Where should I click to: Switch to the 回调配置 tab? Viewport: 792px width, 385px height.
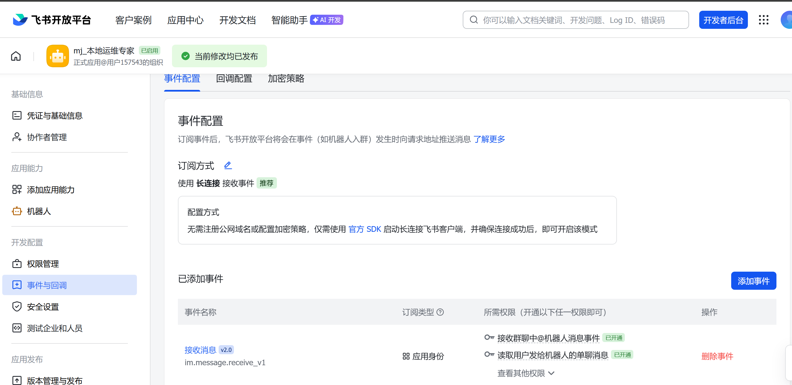234,79
